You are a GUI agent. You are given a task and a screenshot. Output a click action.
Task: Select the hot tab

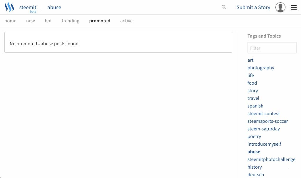click(x=48, y=21)
